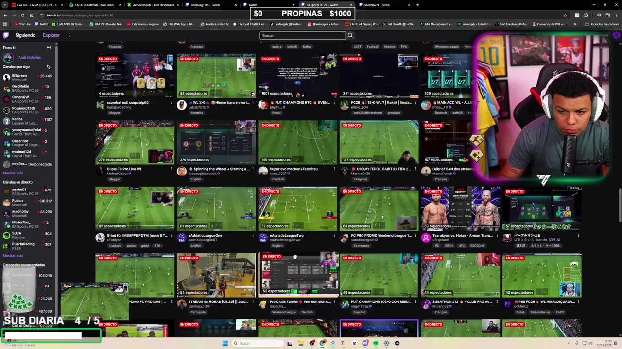Click the Twitch logo home icon
This screenshot has height=349, width=622.
pyautogui.click(x=6, y=35)
